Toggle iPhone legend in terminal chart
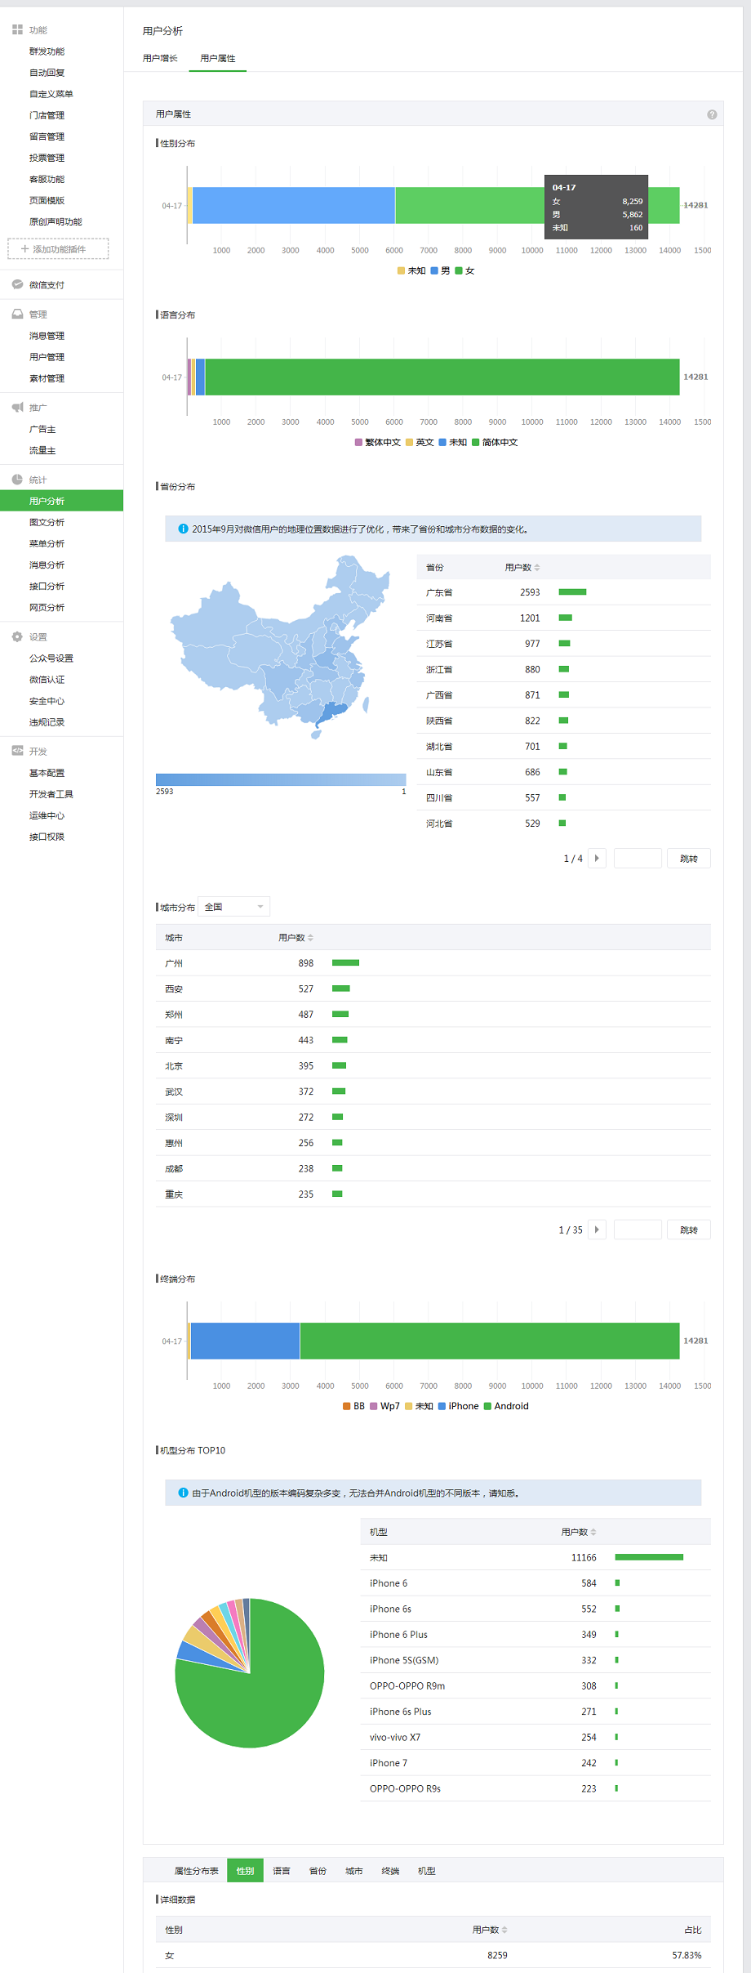 458,1406
